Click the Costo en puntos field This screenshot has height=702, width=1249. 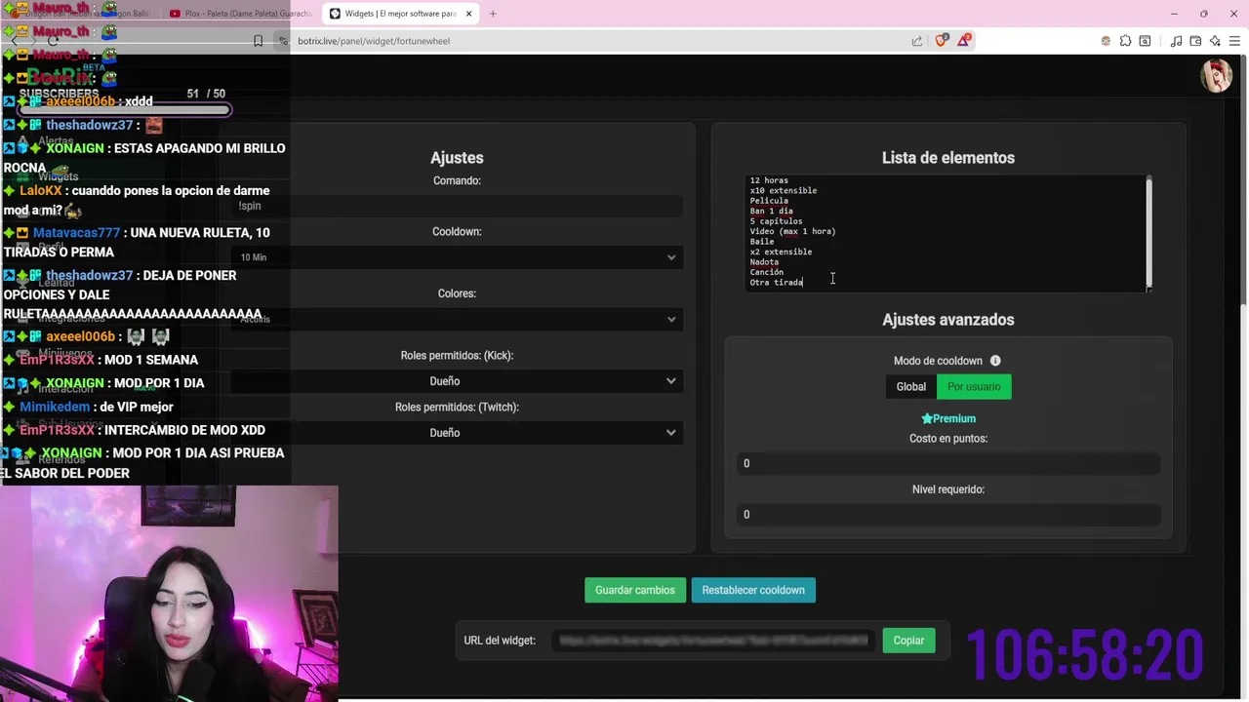tap(948, 464)
